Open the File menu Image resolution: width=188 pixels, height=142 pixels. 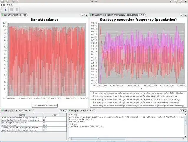pyautogui.click(x=3, y=5)
